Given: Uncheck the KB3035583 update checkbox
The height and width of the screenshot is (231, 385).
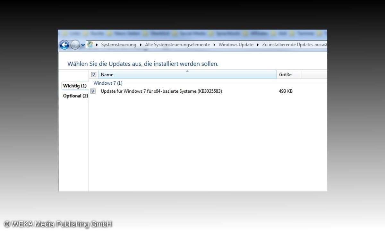Looking at the screenshot, I should (x=93, y=91).
